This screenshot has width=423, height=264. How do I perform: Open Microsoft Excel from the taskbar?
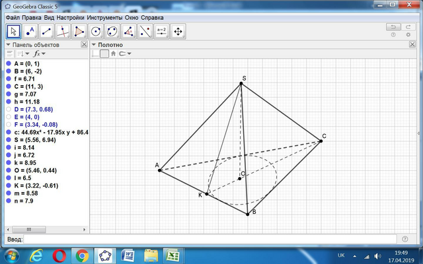coord(173,256)
